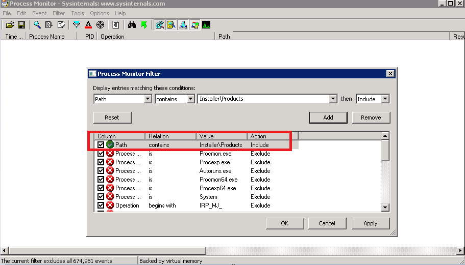465x265 pixels.
Task: Click the Jump to Object green arrow icon
Action: [144, 25]
